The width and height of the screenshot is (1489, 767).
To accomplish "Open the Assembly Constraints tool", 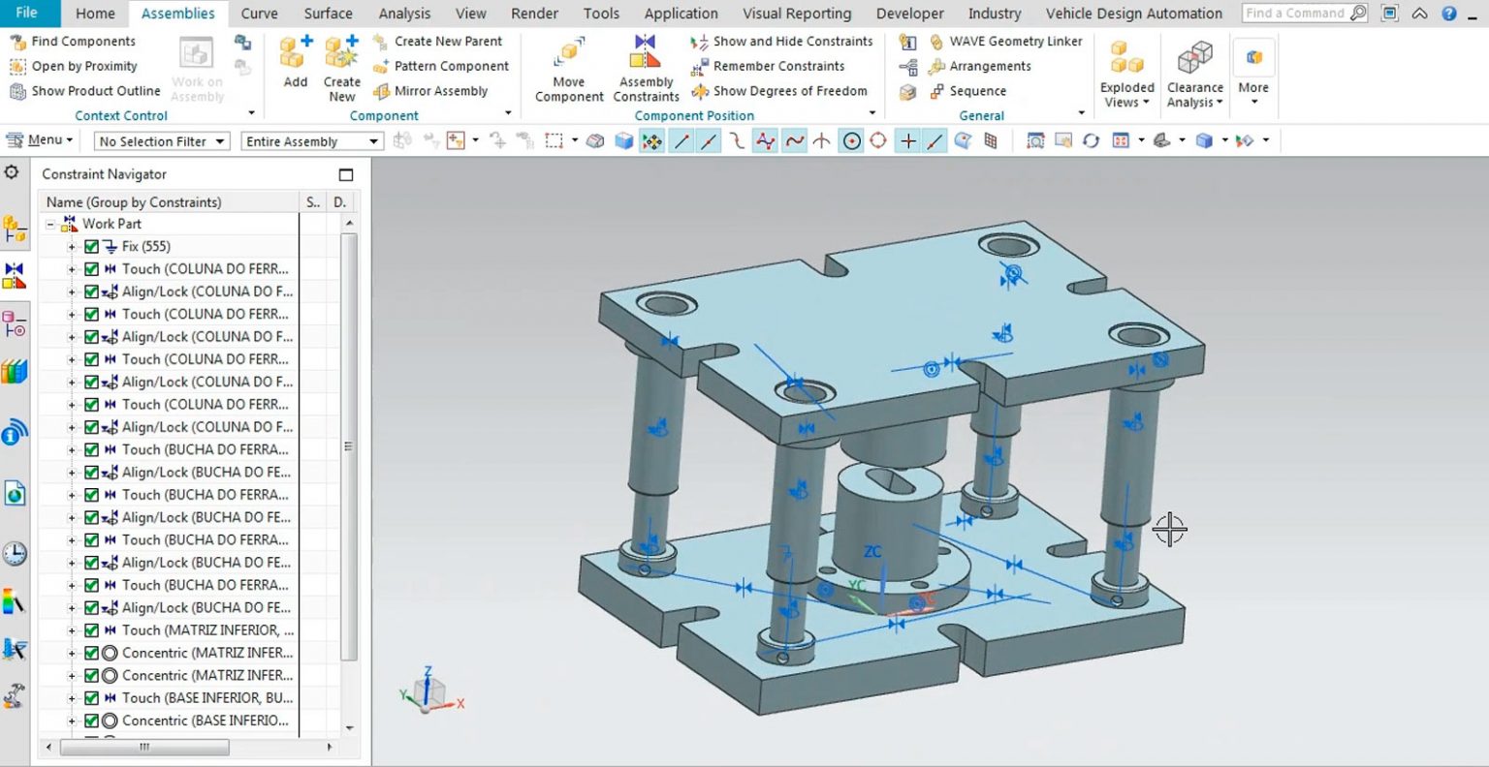I will coord(645,66).
